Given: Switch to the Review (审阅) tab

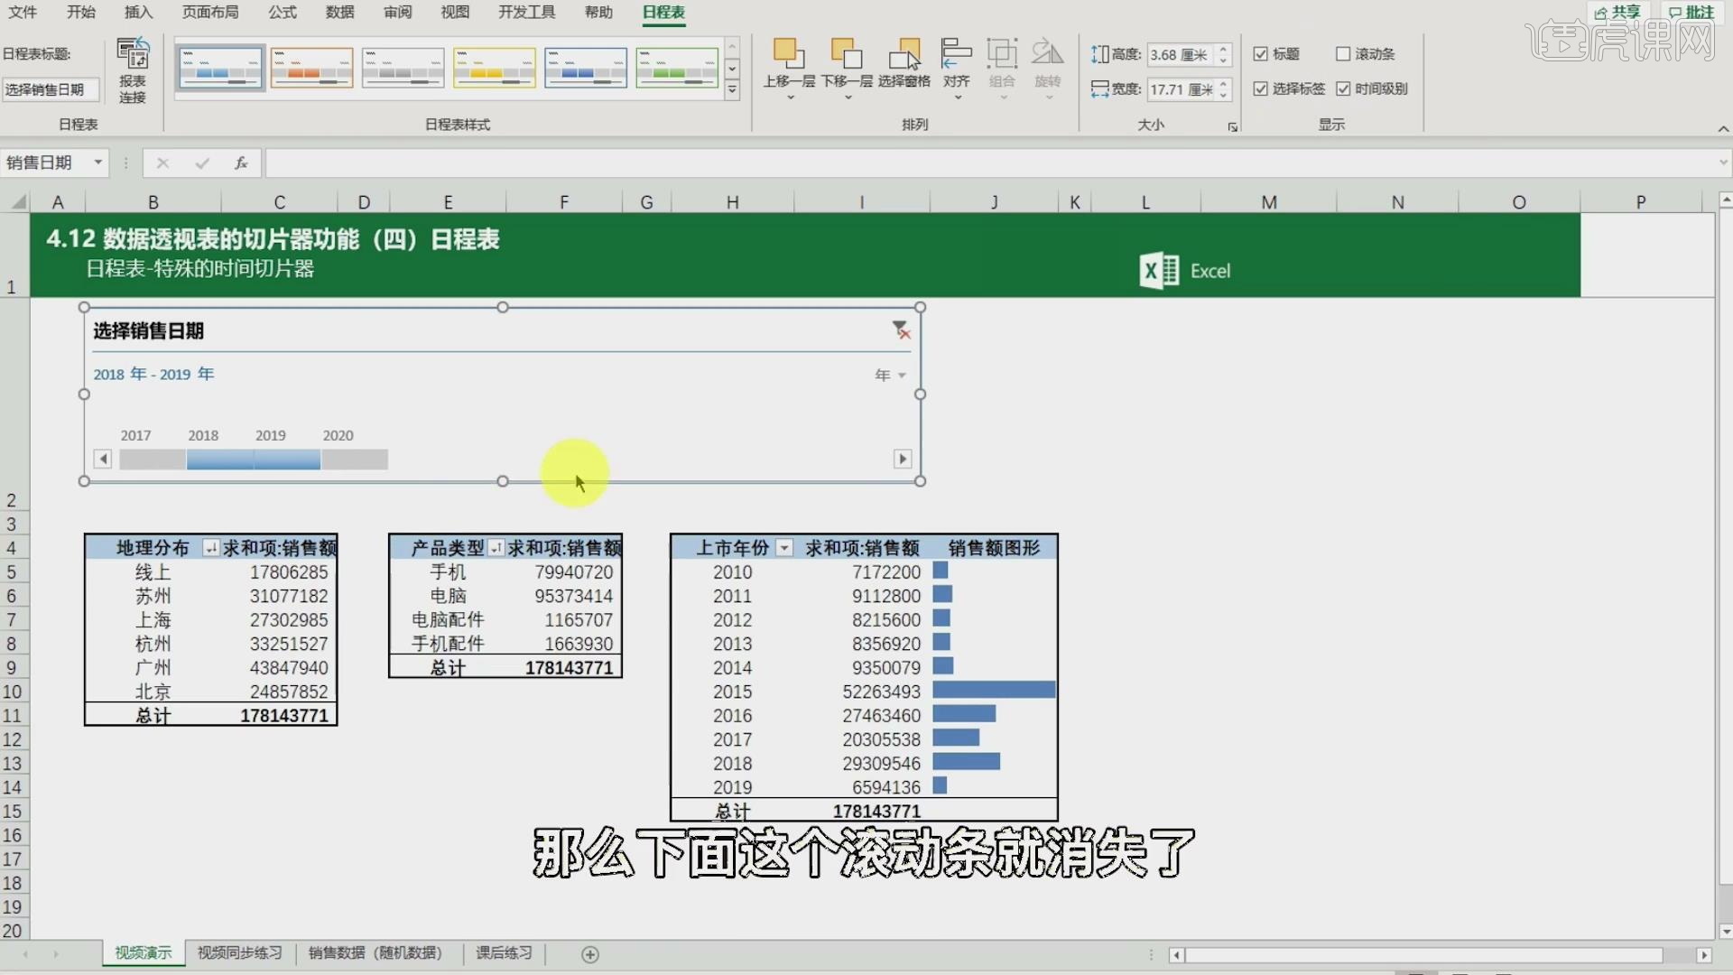Looking at the screenshot, I should point(398,12).
